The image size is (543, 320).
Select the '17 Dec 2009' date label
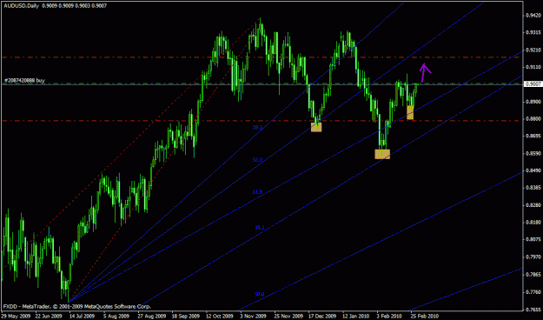tap(322, 317)
